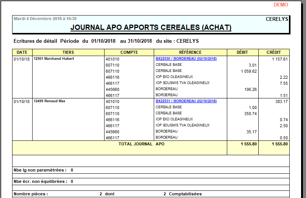Open the BX22530 bordereau link
This screenshot has height=198, width=306.
coord(186,59)
